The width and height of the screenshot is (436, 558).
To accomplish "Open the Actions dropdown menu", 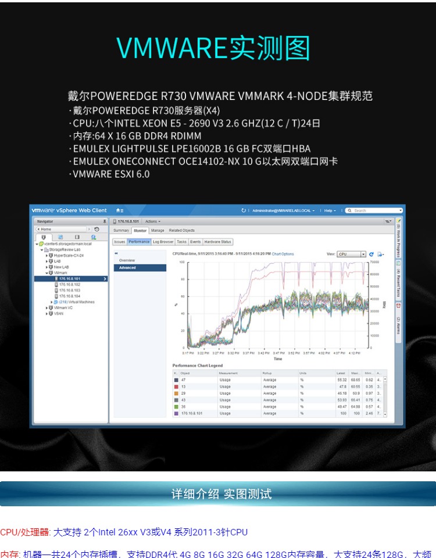I will (152, 221).
